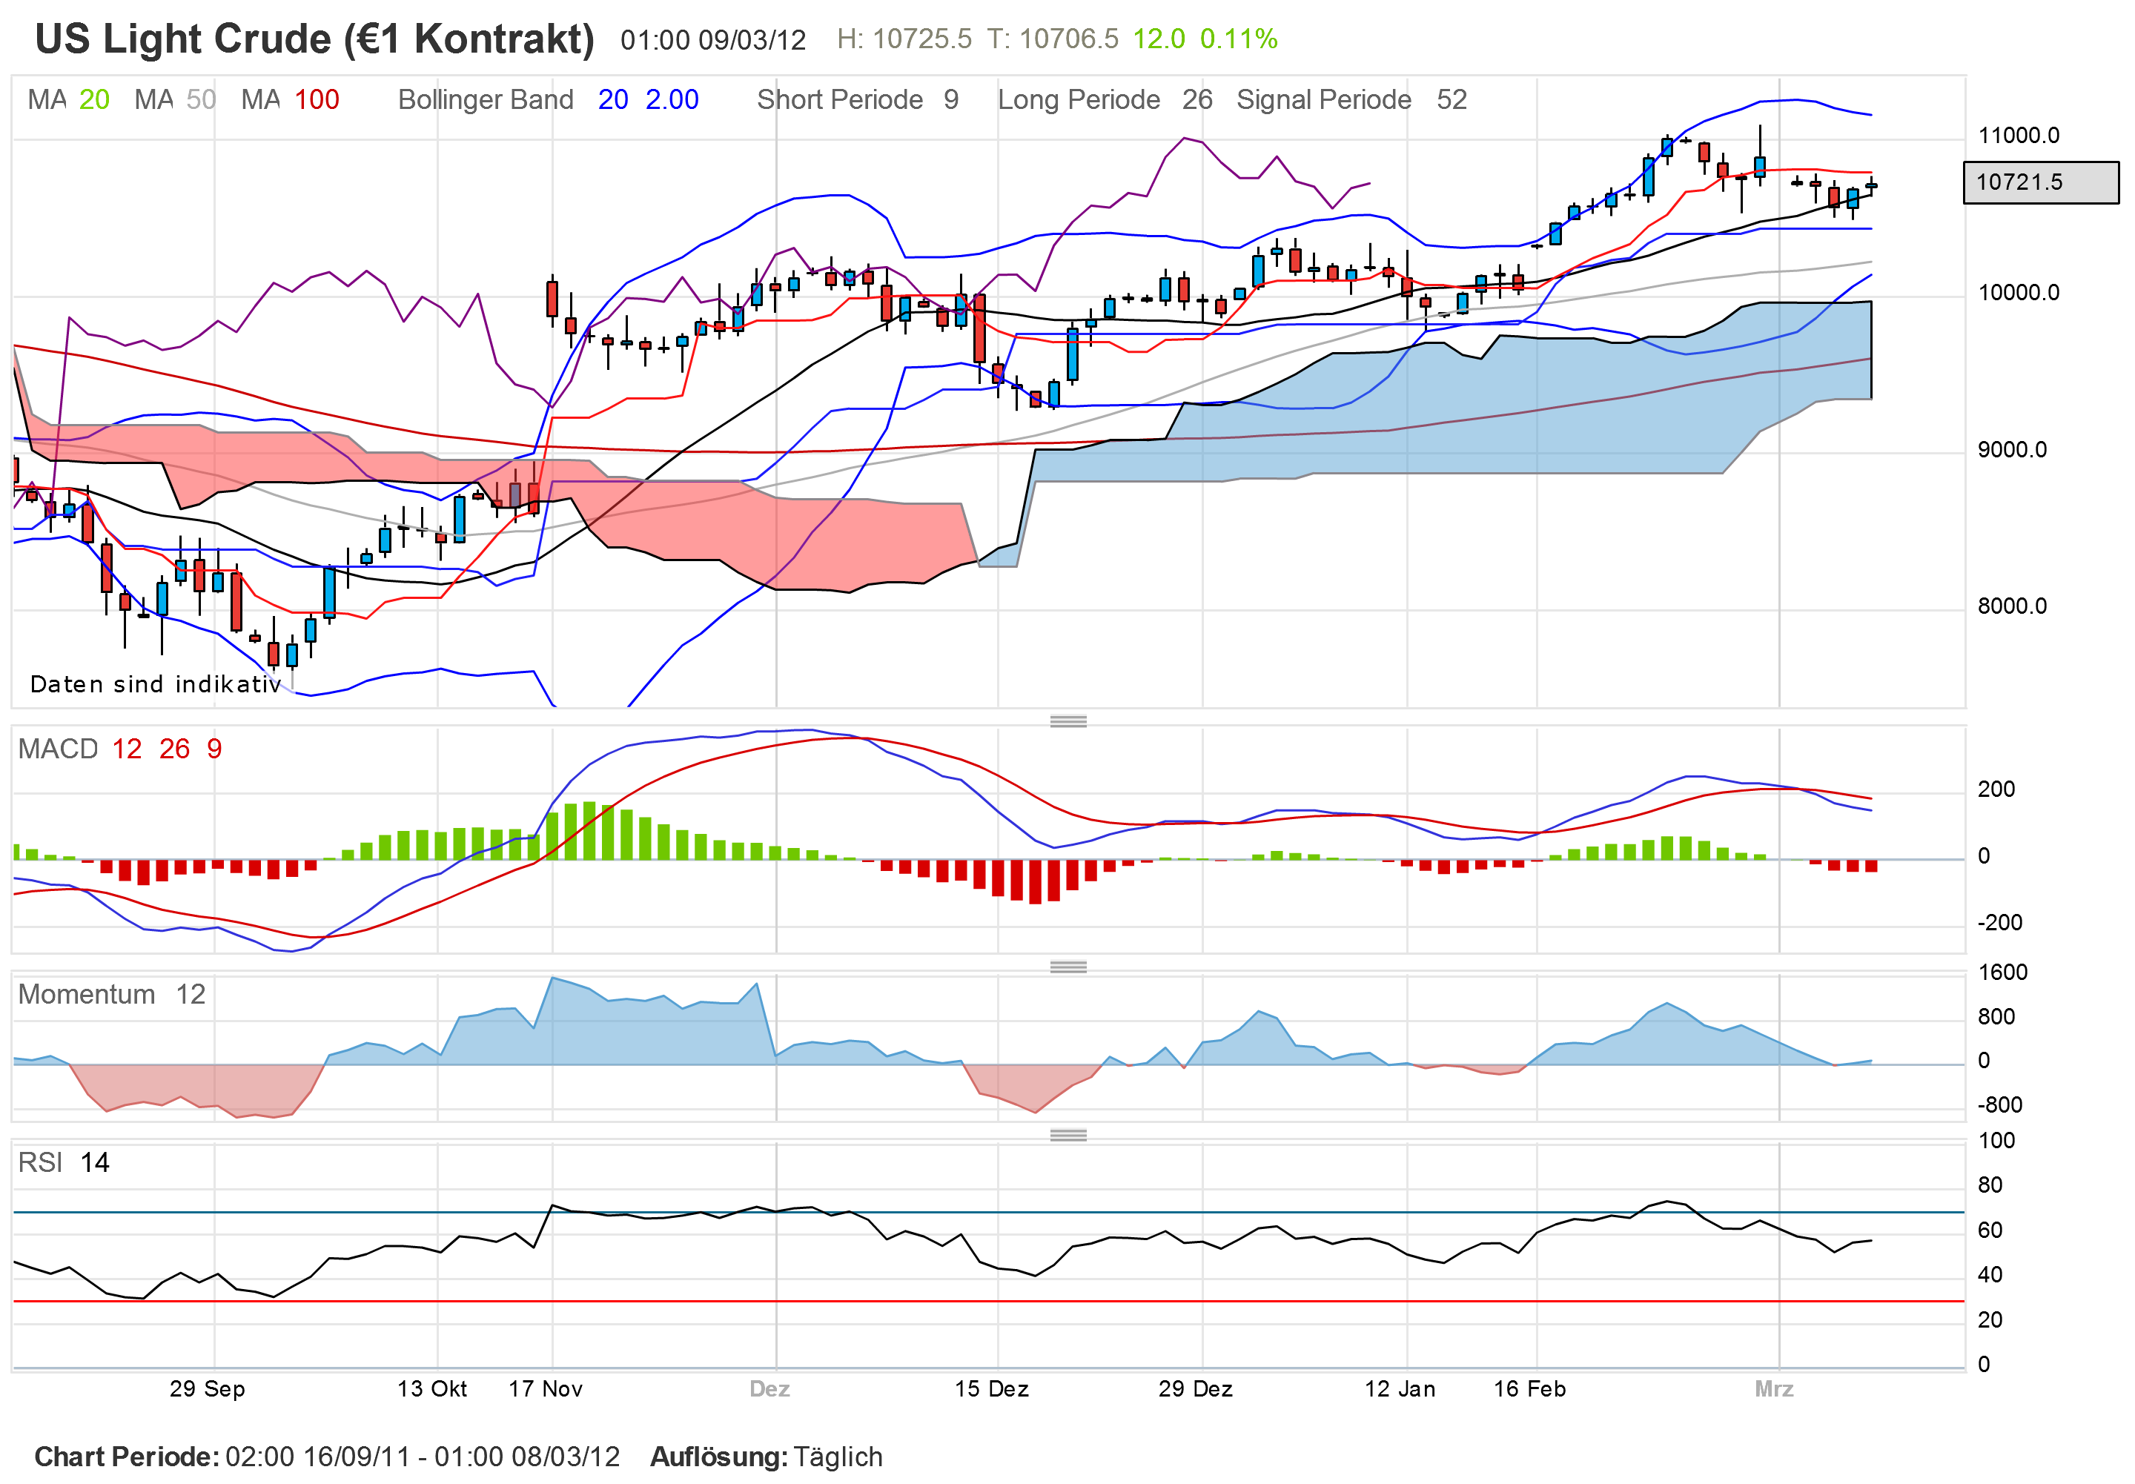
Task: Toggle the MA 20 moving average
Action: coord(68,99)
